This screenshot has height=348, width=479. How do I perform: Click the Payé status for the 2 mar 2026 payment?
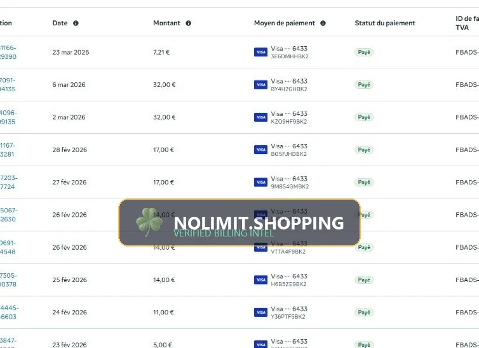(x=364, y=117)
